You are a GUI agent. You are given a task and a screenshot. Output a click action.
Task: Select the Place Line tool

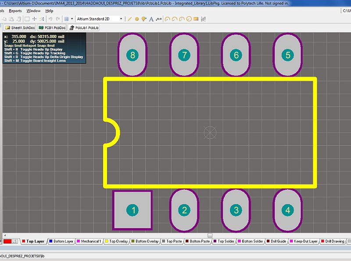(129, 19)
